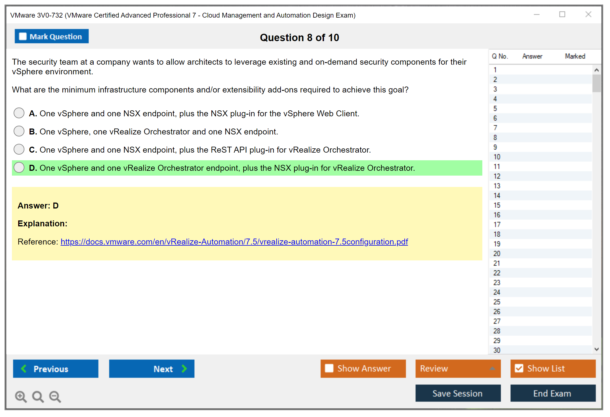This screenshot has height=417, width=610.
Task: Select answer option A radio button
Action: 19,113
